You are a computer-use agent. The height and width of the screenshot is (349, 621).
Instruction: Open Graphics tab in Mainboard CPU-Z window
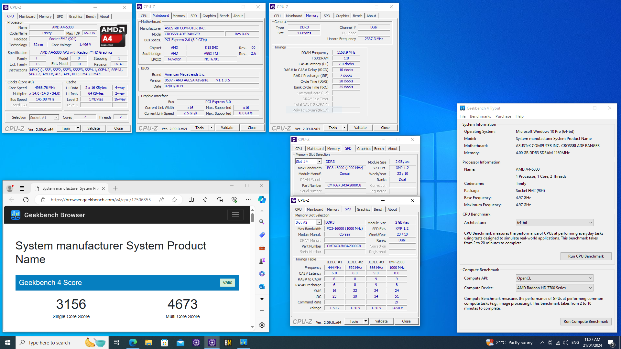point(209,16)
